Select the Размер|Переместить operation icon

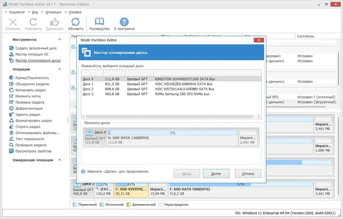12,78
